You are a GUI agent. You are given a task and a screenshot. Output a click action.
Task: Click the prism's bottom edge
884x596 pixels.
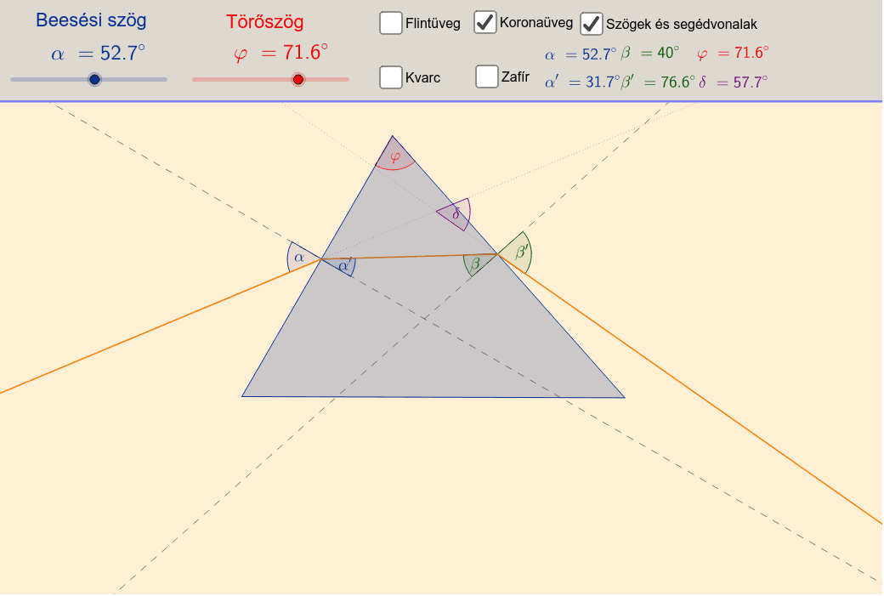point(433,397)
